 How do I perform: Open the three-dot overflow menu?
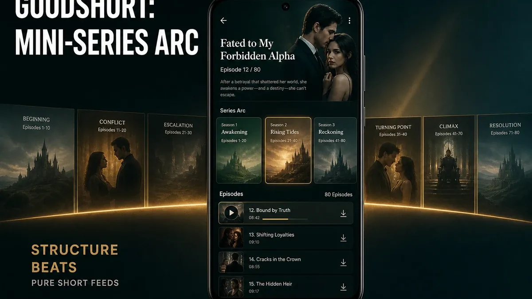point(349,21)
